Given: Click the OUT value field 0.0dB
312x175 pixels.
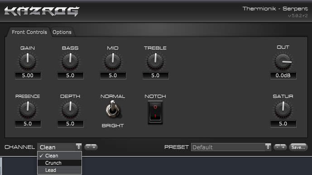Looking at the screenshot, I should point(283,75).
